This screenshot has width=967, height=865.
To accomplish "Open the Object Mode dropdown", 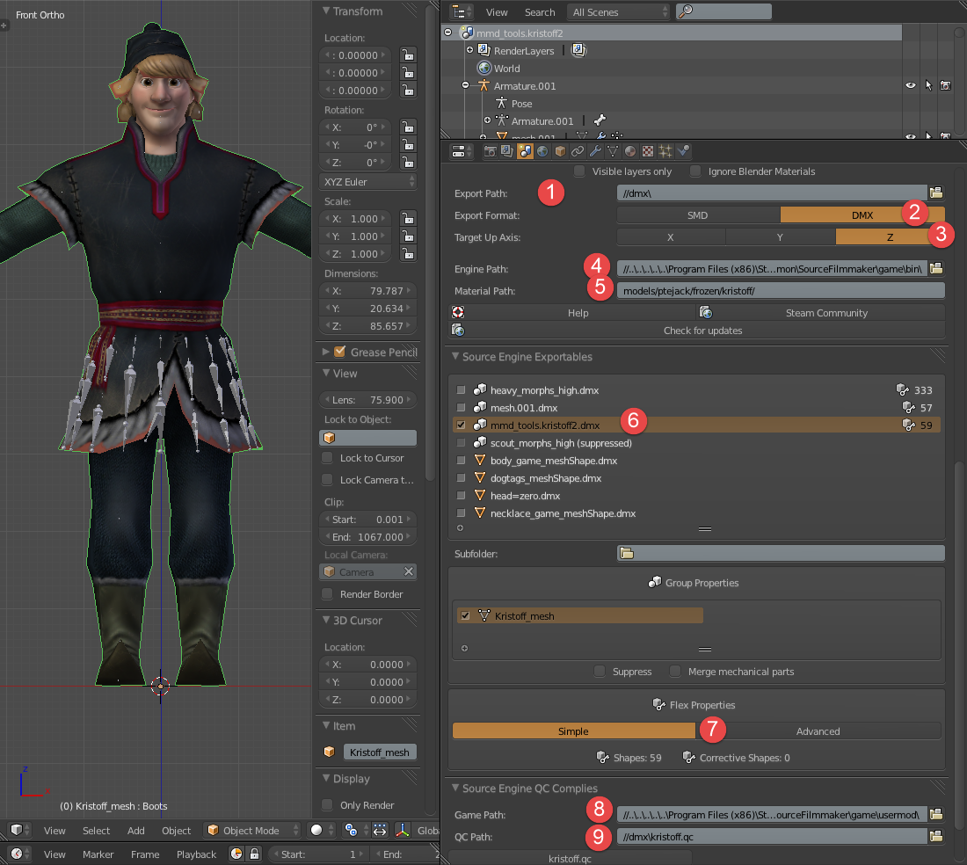I will click(252, 831).
